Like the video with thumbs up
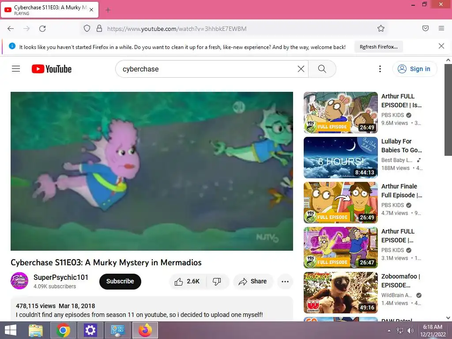Image resolution: width=452 pixels, height=339 pixels. (187, 281)
